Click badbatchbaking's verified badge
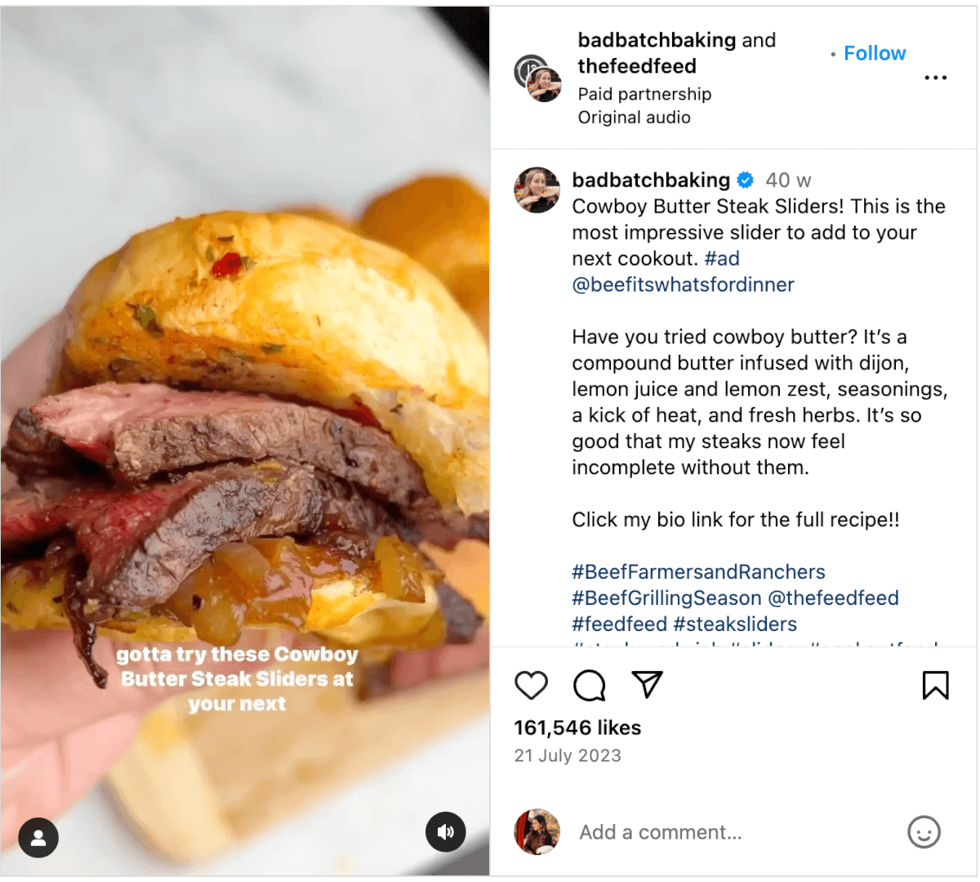This screenshot has width=980, height=882. click(745, 180)
